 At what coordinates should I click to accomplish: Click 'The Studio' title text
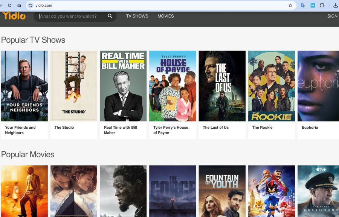[x=64, y=127]
